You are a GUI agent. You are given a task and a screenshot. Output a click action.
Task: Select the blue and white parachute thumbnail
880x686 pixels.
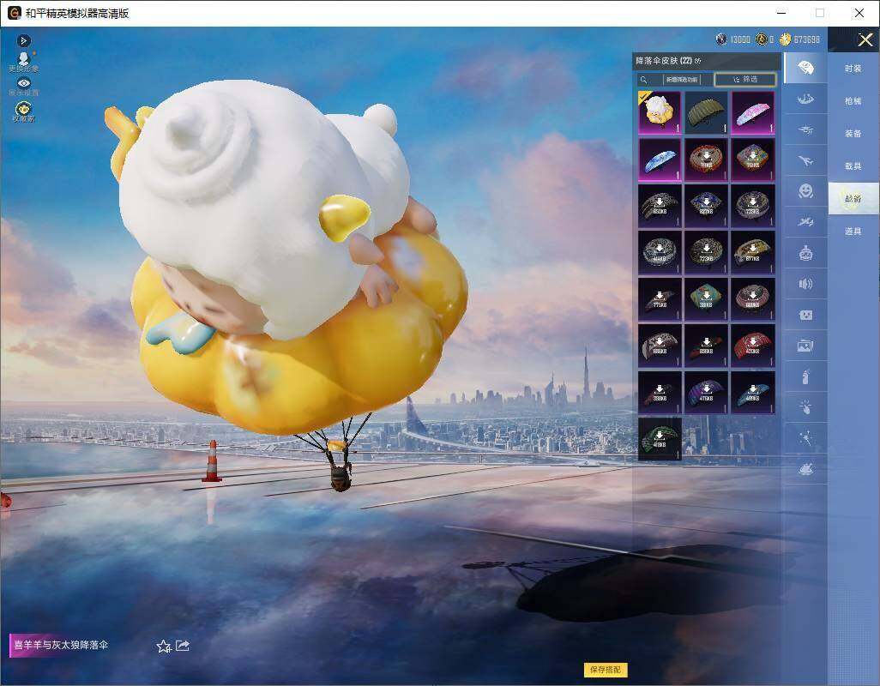pos(660,159)
